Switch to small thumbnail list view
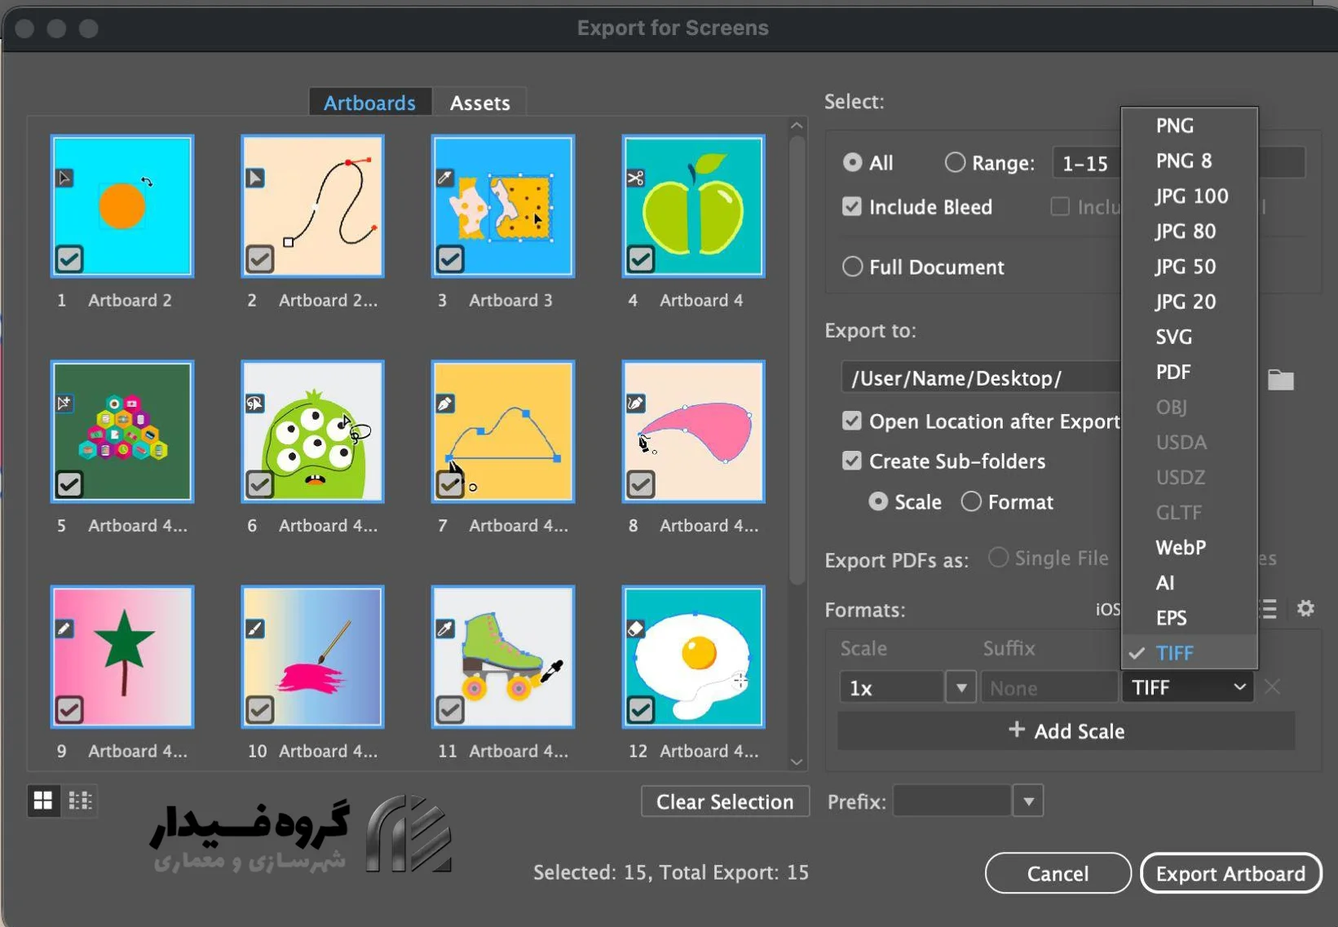The image size is (1338, 927). 80,801
